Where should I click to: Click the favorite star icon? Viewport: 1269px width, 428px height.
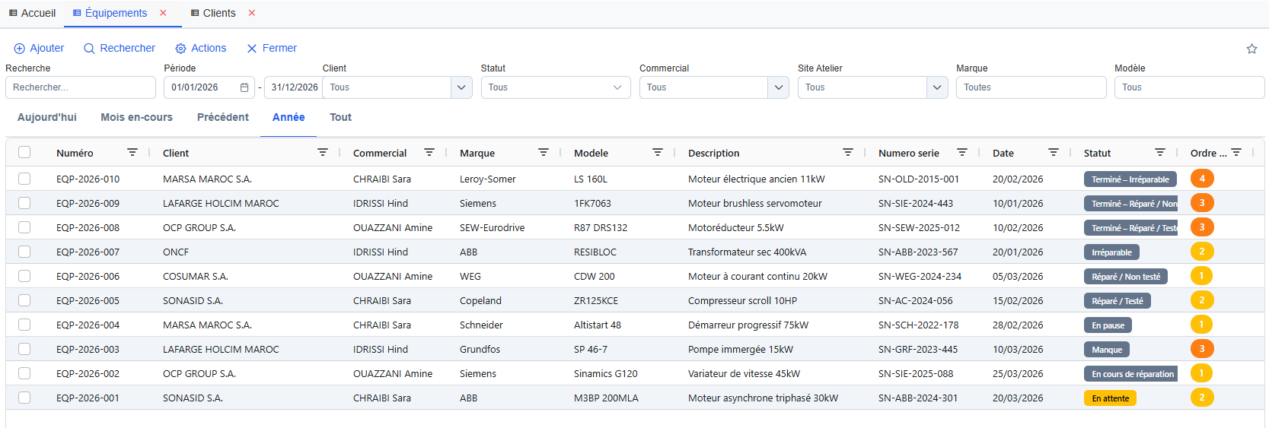pos(1251,49)
